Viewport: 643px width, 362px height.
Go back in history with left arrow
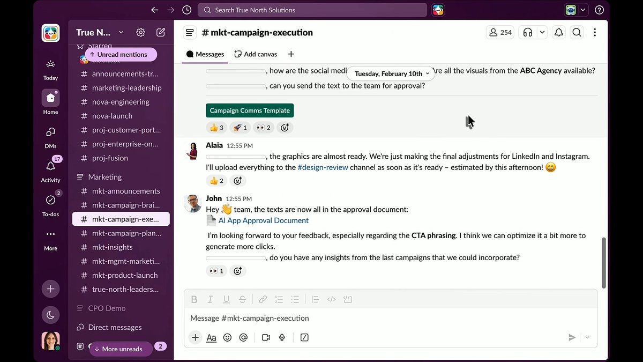point(155,10)
